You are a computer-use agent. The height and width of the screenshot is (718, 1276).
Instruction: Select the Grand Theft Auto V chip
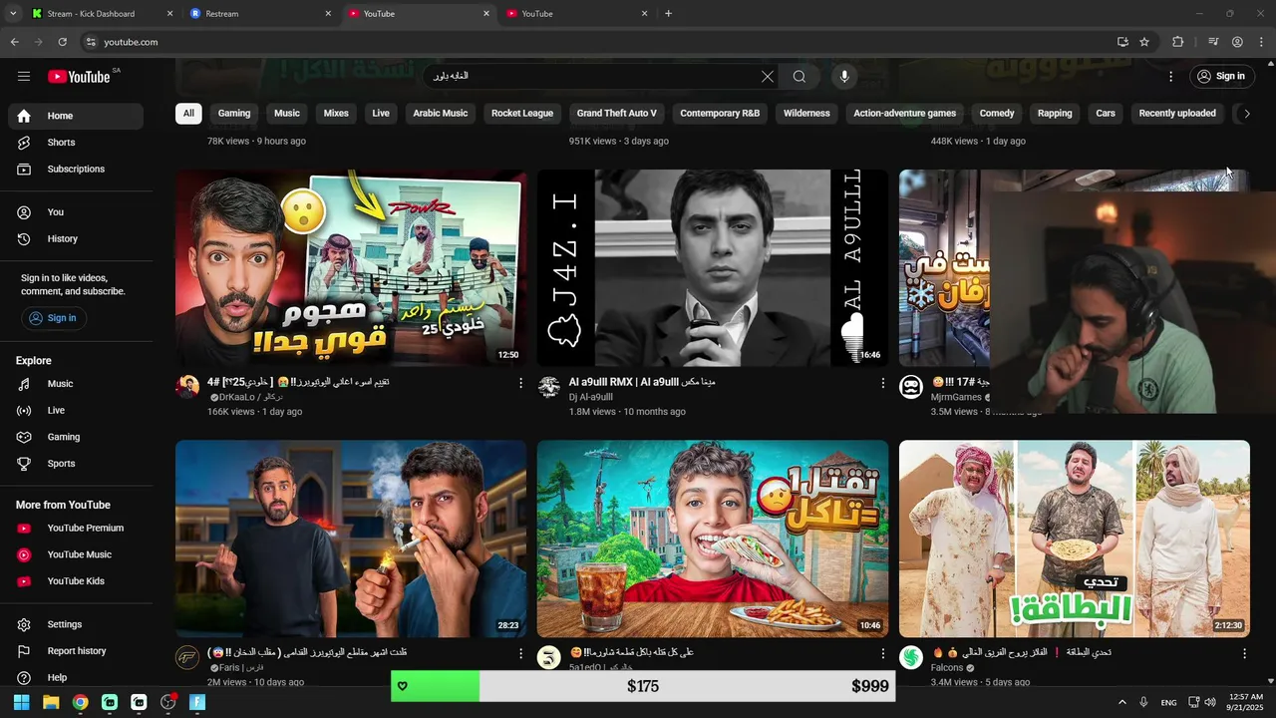point(617,114)
